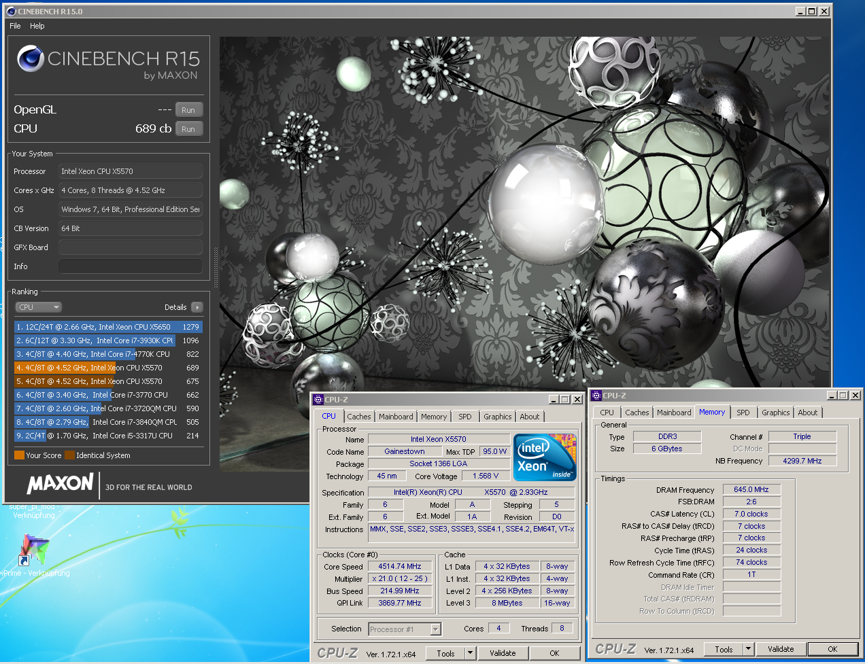Select ranking row 7 Core i7-3720QM

pos(108,408)
